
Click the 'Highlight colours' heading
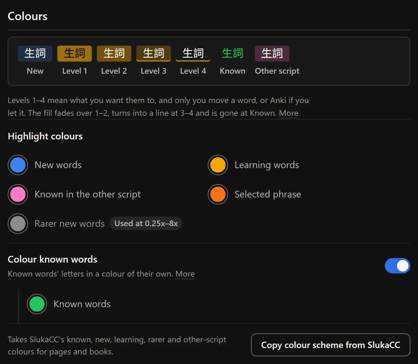[x=45, y=136]
